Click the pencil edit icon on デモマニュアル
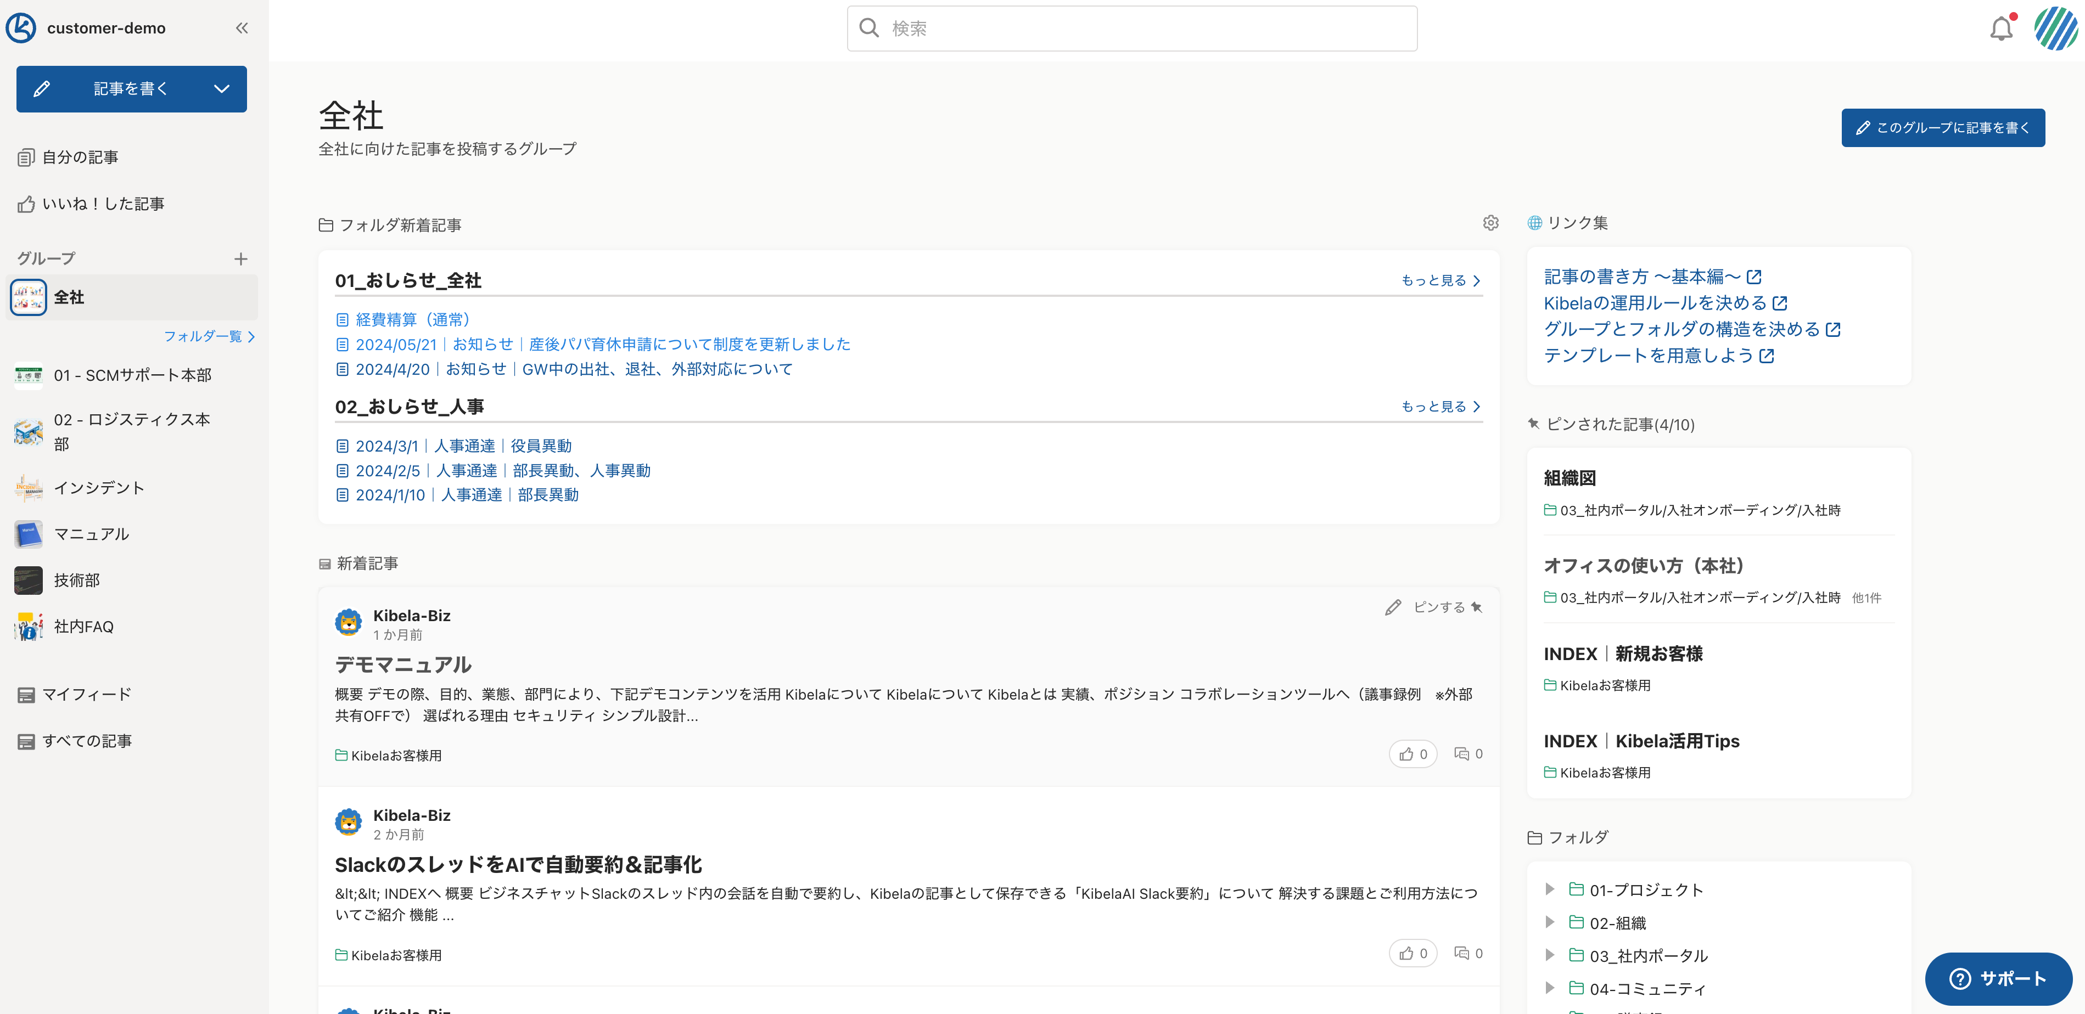2085x1014 pixels. 1392,607
